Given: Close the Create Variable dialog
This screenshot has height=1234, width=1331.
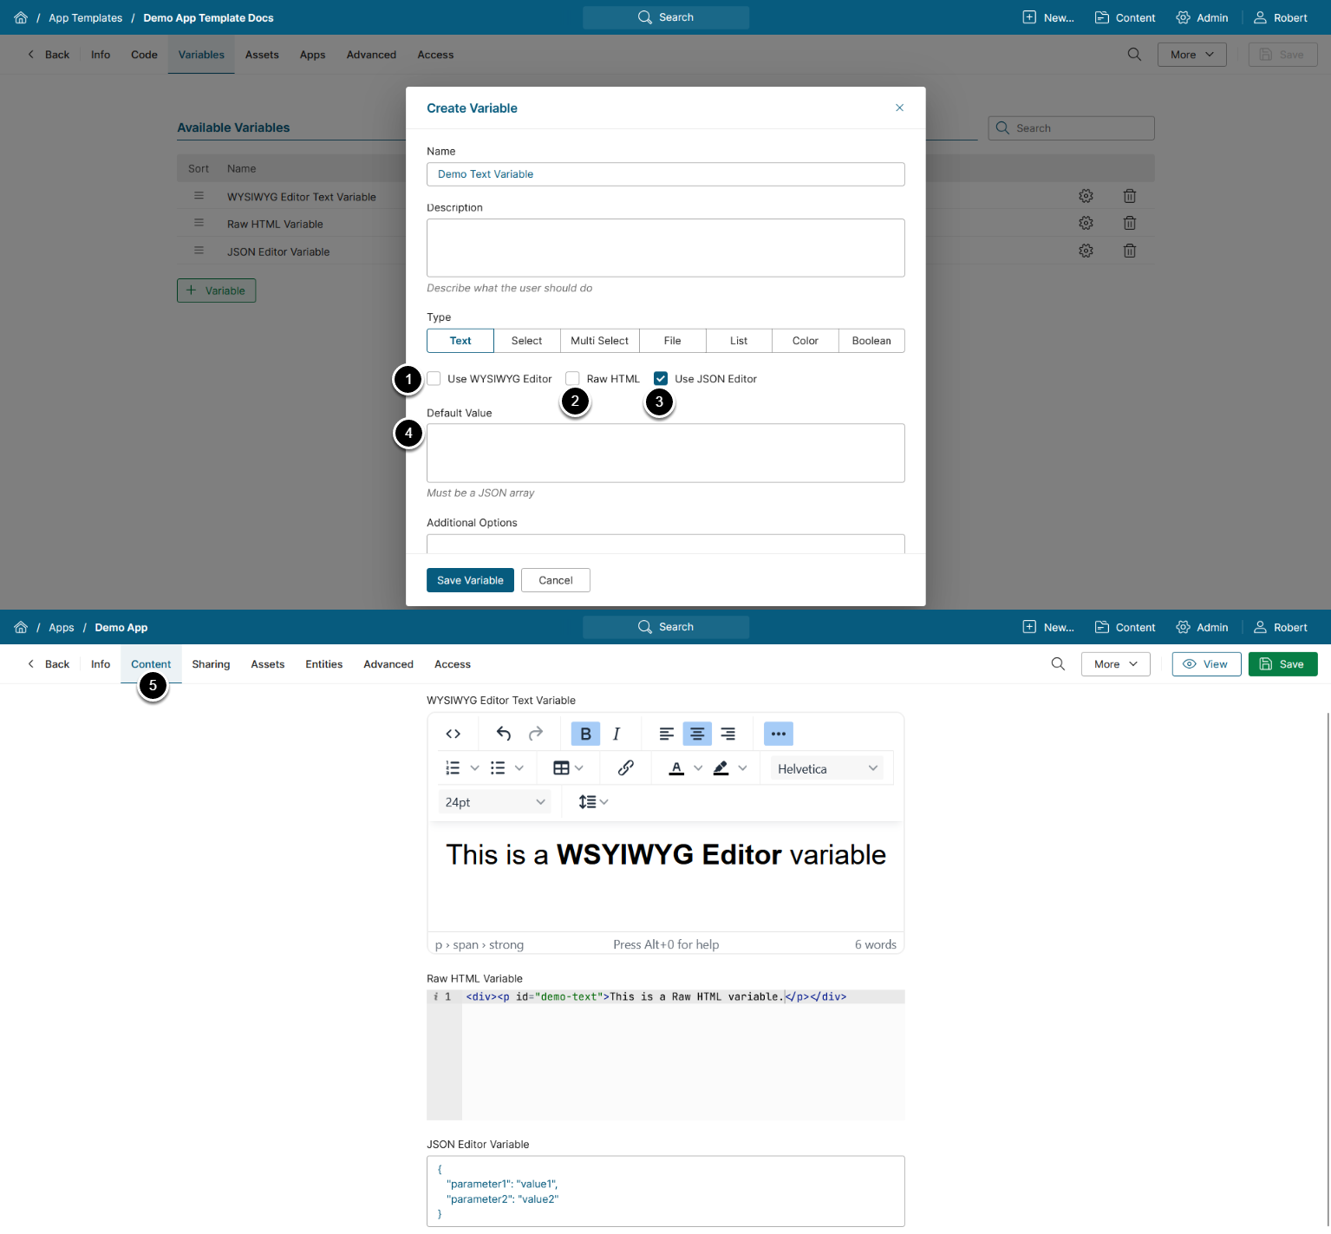Looking at the screenshot, I should click(x=900, y=108).
